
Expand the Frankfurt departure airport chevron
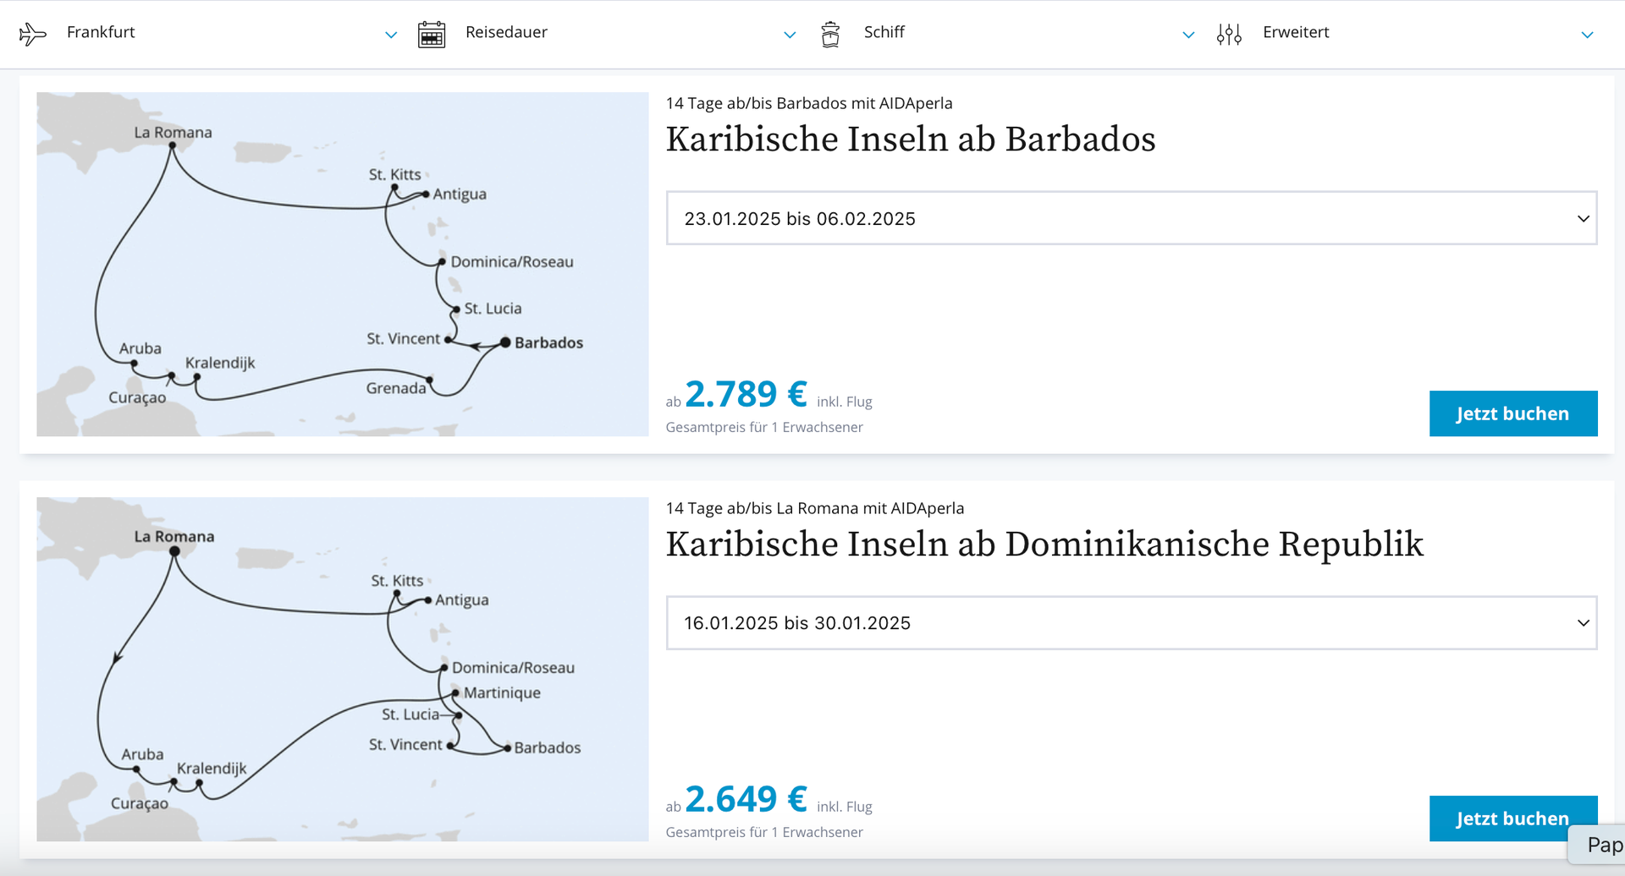tap(391, 36)
